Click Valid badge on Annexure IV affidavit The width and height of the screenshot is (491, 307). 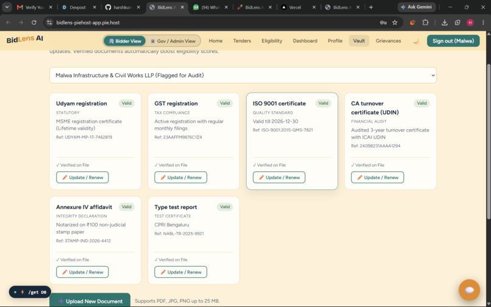(x=127, y=206)
